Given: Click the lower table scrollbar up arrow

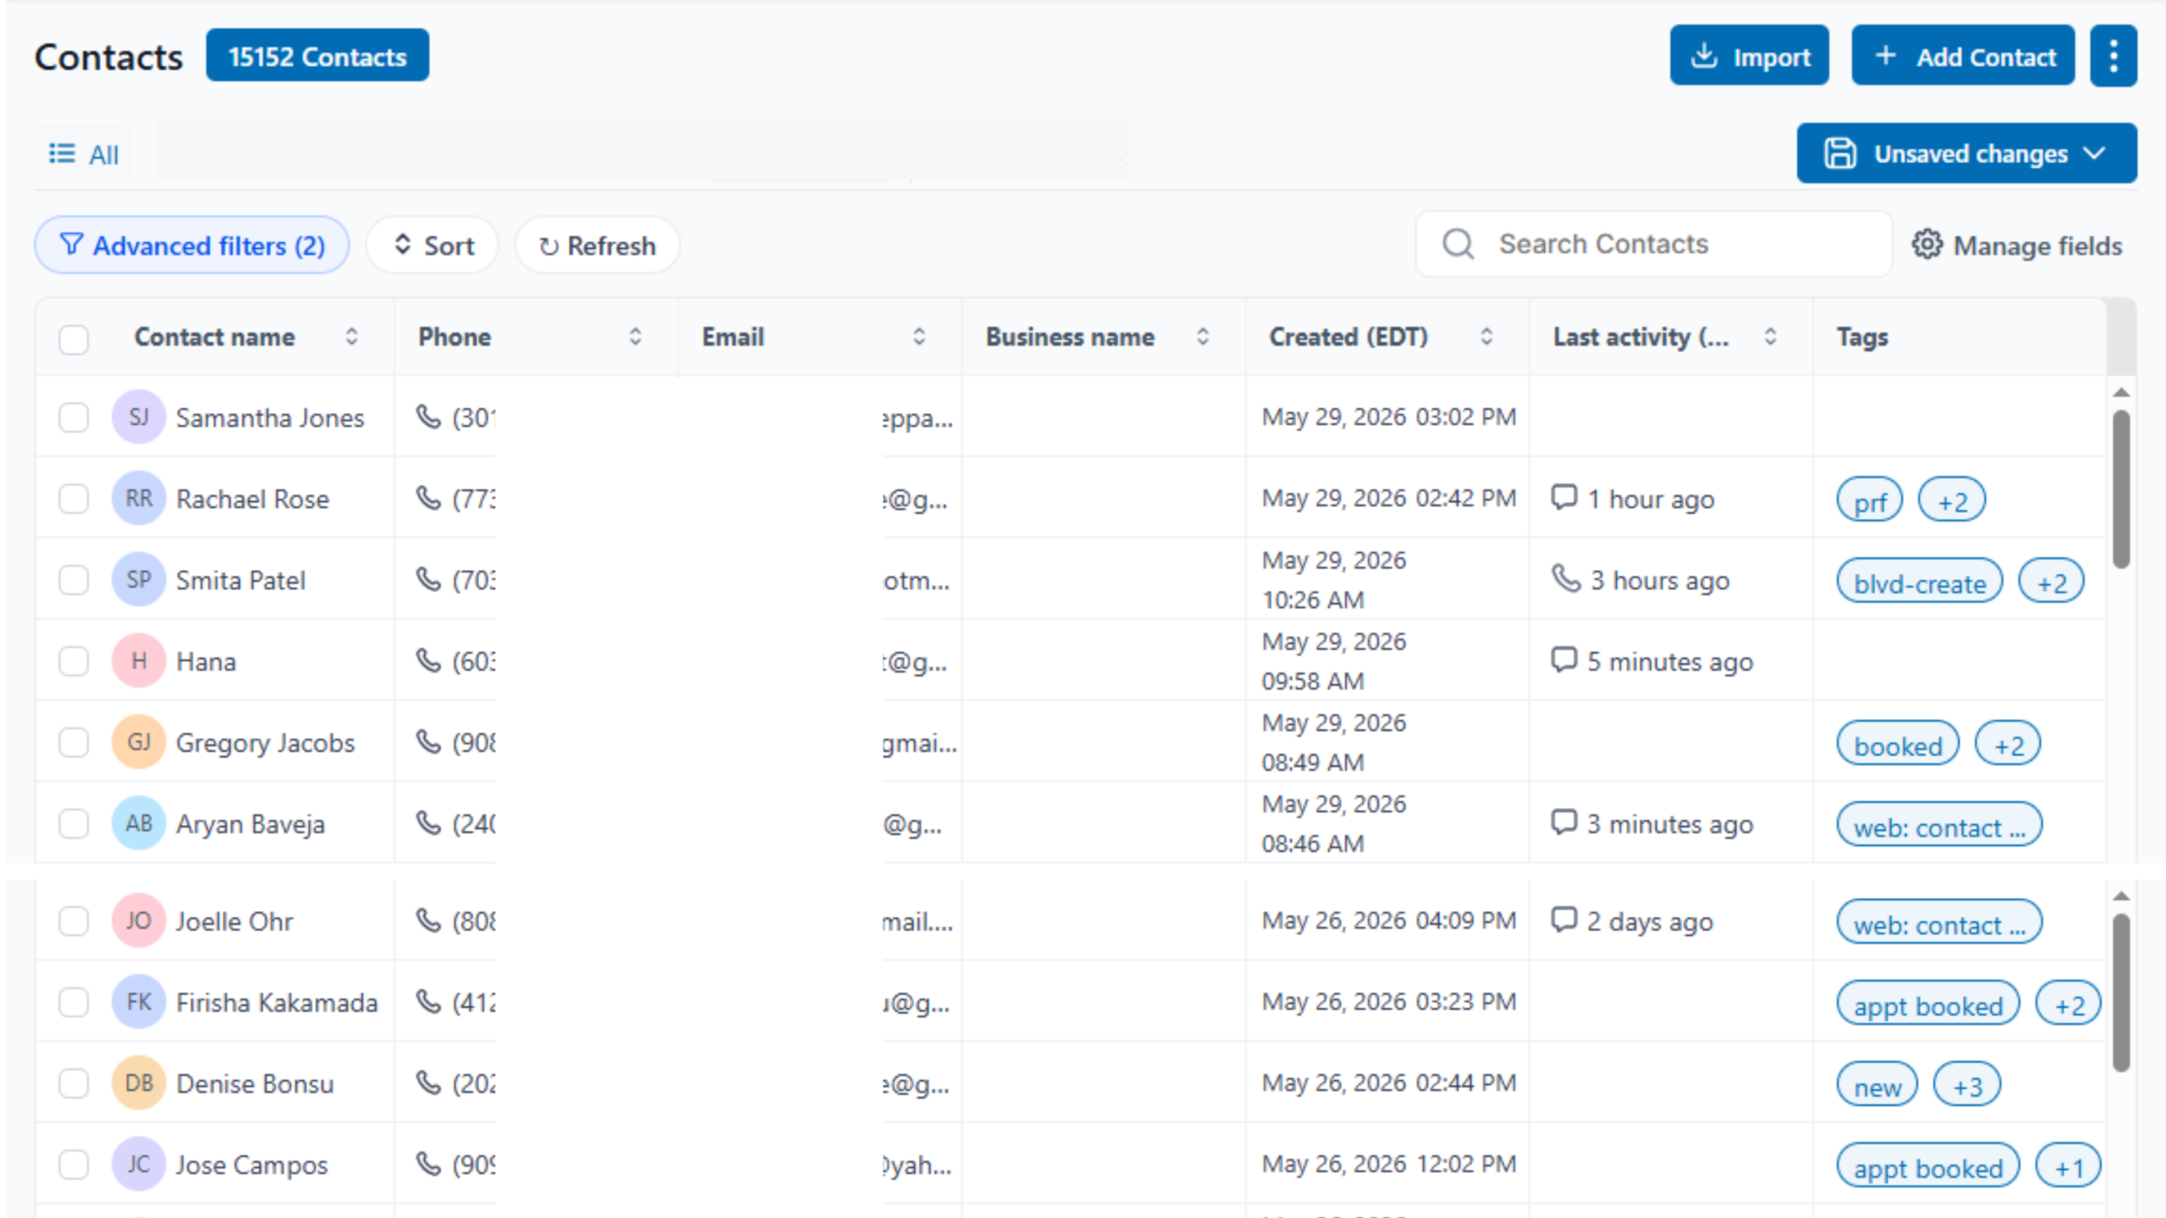Looking at the screenshot, I should [2121, 897].
